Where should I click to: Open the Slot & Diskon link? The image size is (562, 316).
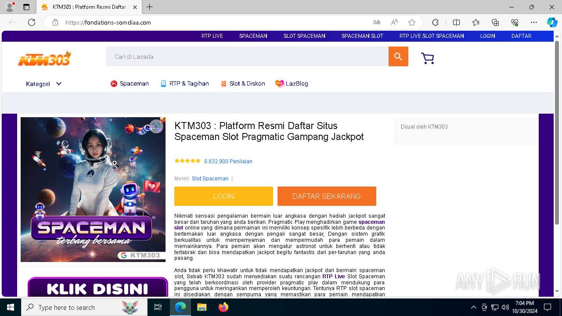click(243, 83)
